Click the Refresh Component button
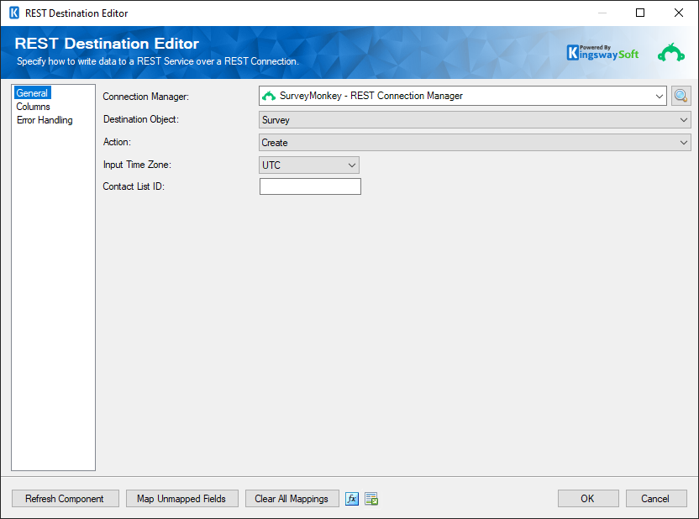 tap(65, 499)
